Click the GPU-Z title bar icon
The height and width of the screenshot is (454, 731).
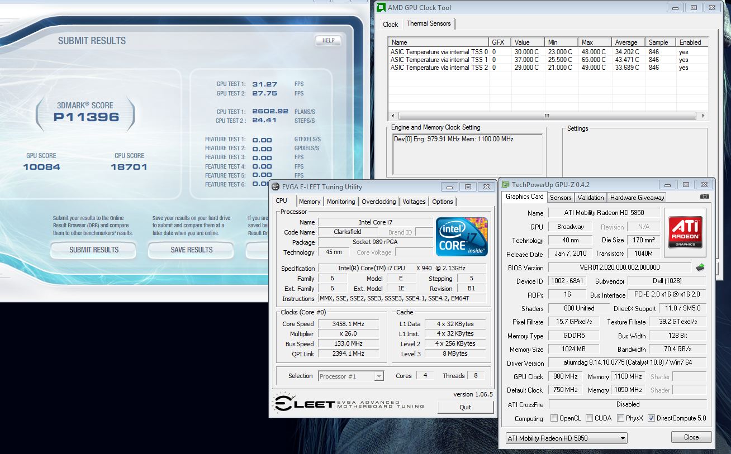pos(505,184)
